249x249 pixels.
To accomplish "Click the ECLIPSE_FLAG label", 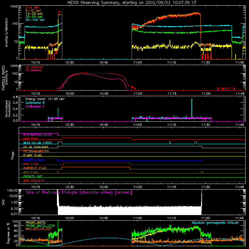I will point(34,160).
